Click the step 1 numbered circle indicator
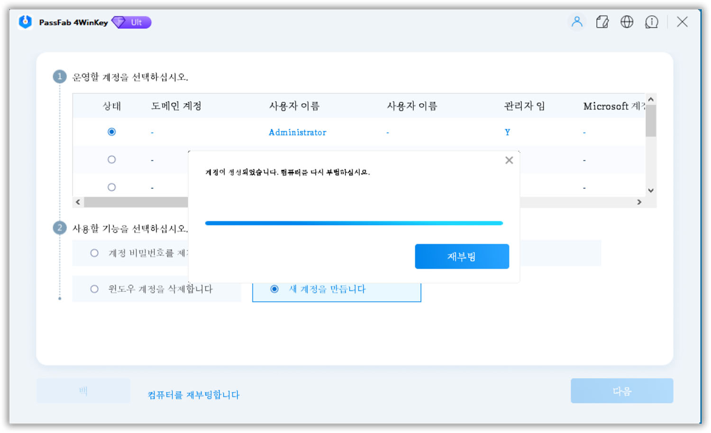The image size is (711, 433). 59,76
